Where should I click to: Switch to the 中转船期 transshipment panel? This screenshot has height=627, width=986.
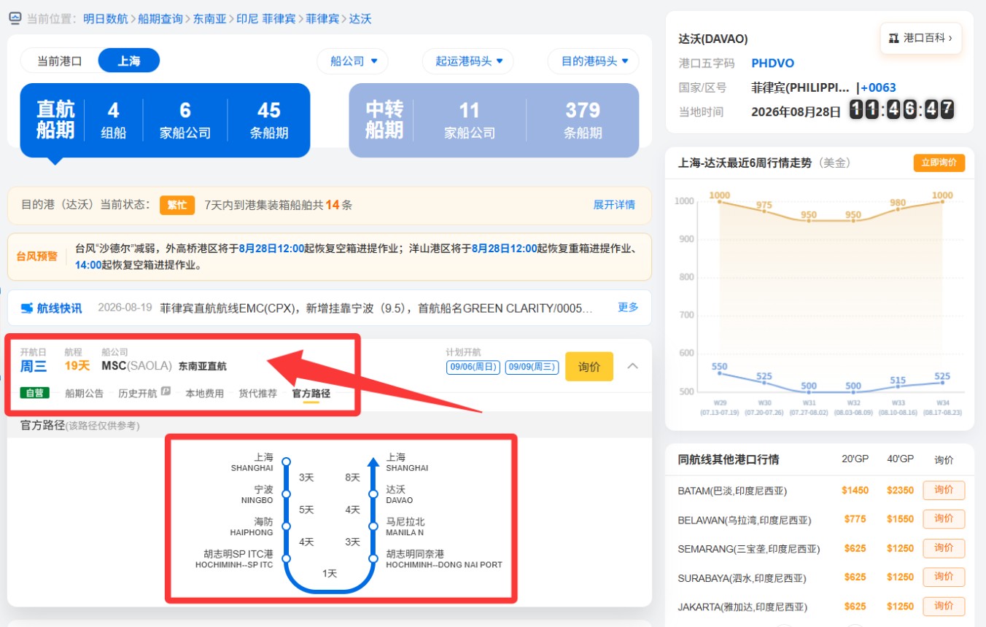pos(494,120)
